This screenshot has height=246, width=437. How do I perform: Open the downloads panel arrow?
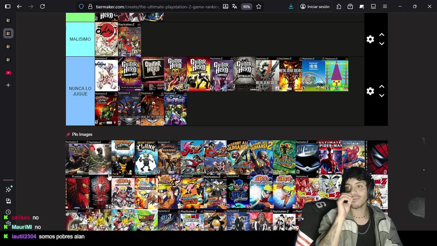(291, 6)
